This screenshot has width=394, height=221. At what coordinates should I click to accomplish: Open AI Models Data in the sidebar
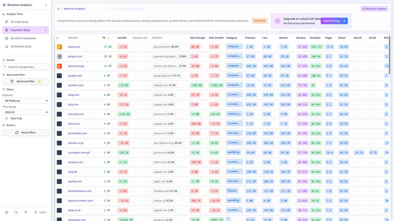[26, 47]
